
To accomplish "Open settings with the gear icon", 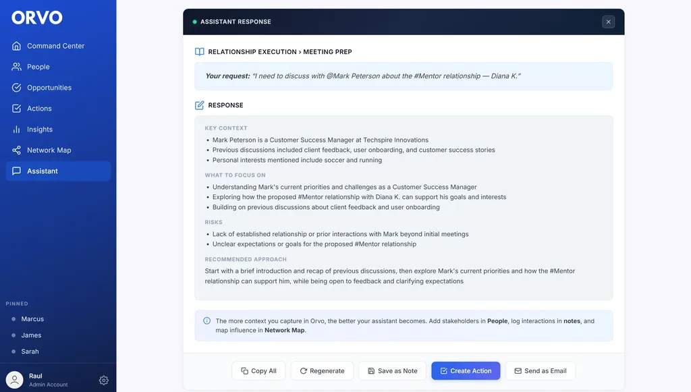I will coord(103,380).
